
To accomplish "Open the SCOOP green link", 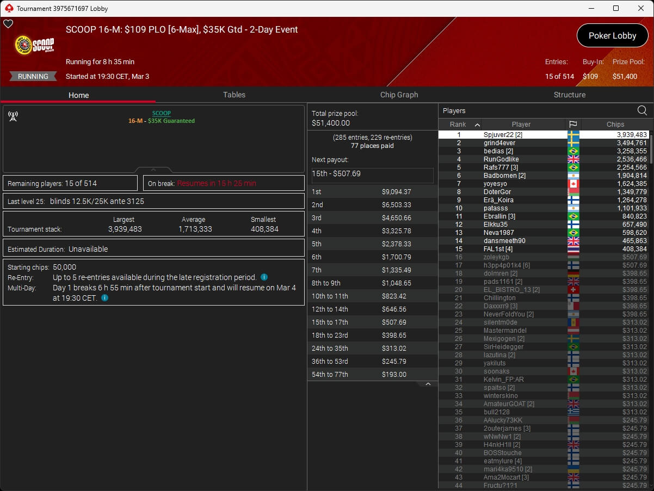I will [161, 113].
